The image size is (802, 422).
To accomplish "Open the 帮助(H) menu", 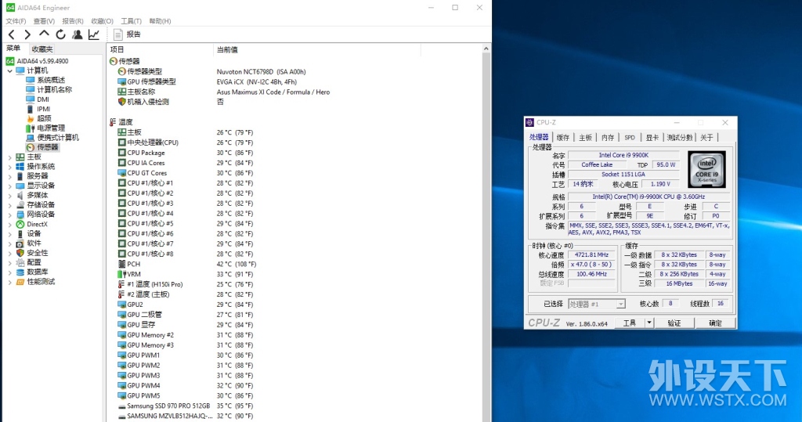I will (x=160, y=21).
